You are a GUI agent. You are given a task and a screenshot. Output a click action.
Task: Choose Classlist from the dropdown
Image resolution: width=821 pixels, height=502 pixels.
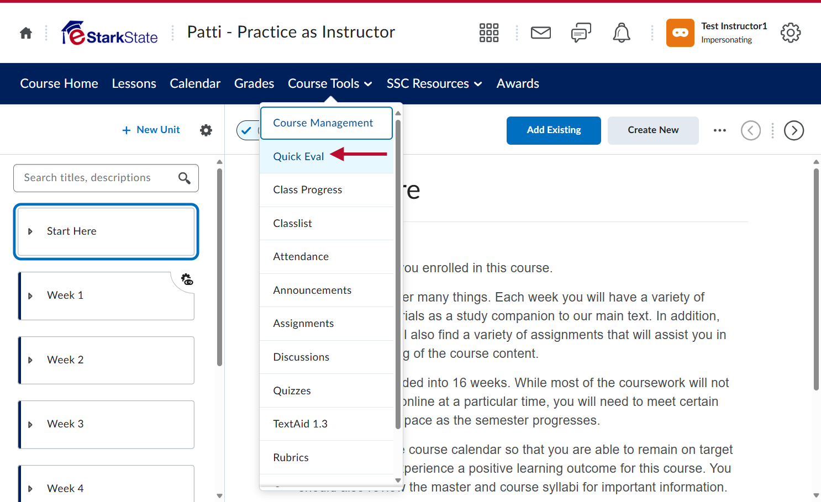click(327, 224)
